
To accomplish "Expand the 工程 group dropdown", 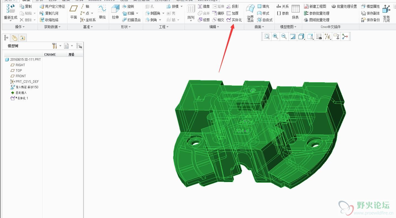I will coord(164,27).
